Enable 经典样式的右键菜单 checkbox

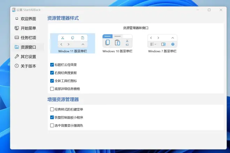pyautogui.click(x=52, y=110)
